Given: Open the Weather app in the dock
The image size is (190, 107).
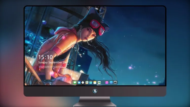Looking at the screenshot, I should [x=79, y=82].
